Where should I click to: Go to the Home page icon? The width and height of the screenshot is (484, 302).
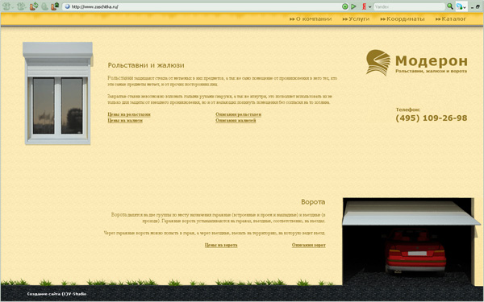point(55,6)
